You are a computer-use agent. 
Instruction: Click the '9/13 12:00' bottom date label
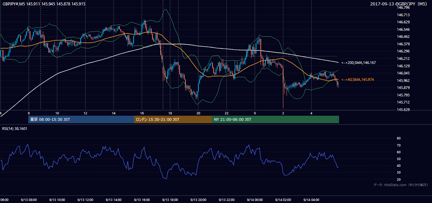click(x=85, y=200)
